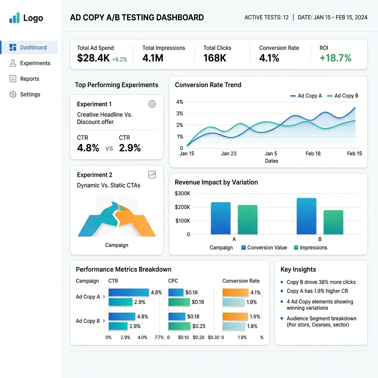This screenshot has height=378, width=378.
Task: Click Conversion Rate Trend chart title
Action: coord(208,85)
